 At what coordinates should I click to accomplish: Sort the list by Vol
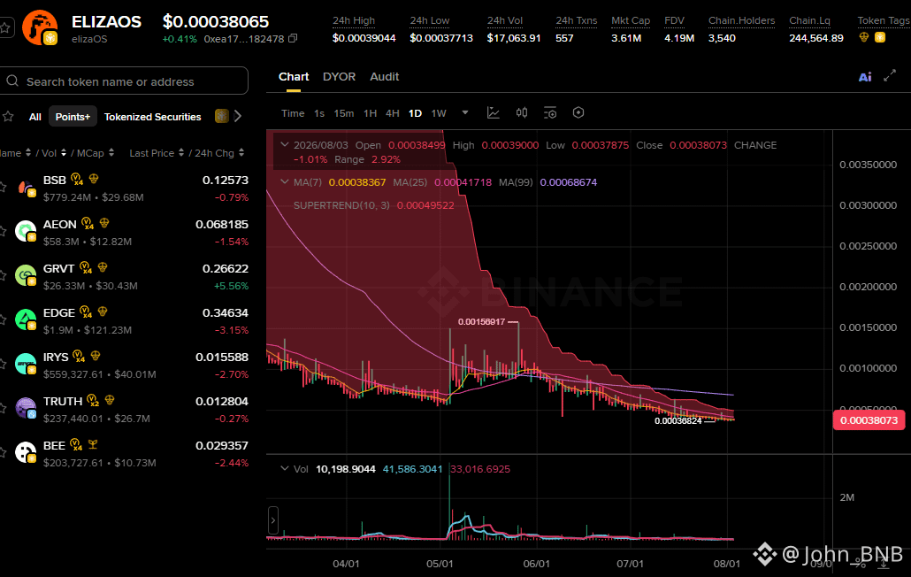coord(53,153)
